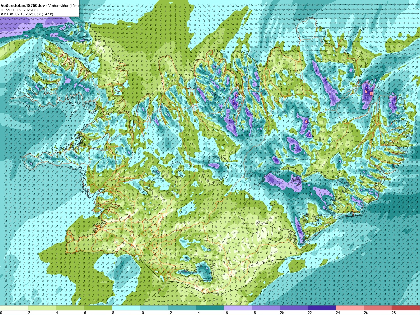Pick the 8–10 light cyan legend swatch
The width and height of the screenshot is (420, 315).
[x=126, y=308]
